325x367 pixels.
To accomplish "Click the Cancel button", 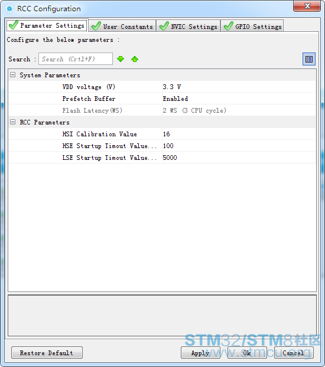I will pos(294,353).
